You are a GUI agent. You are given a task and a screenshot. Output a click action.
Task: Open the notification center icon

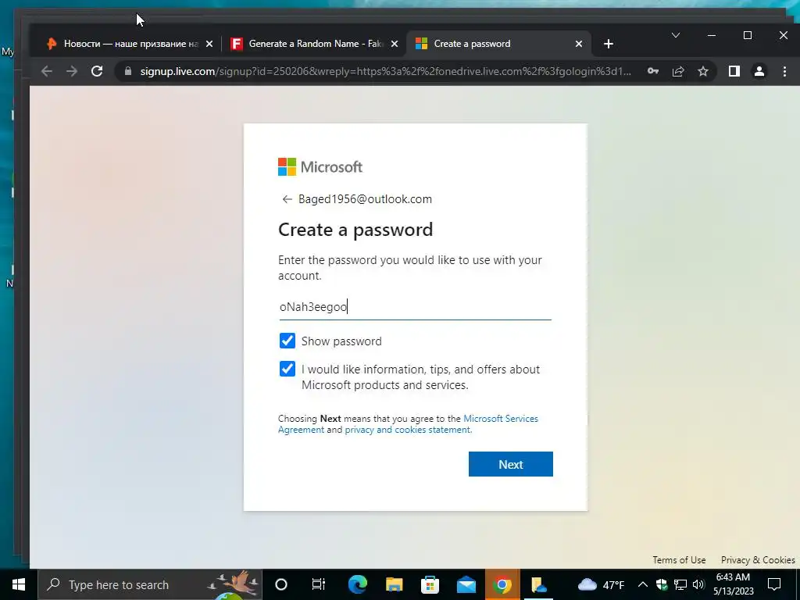pos(774,584)
